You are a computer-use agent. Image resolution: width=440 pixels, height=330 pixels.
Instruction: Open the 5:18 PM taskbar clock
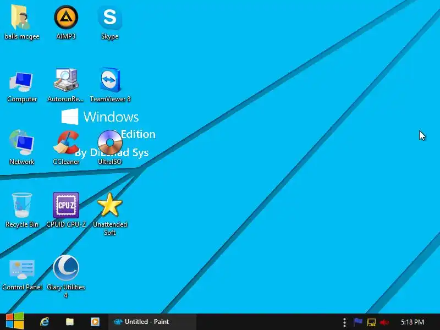pyautogui.click(x=412, y=322)
